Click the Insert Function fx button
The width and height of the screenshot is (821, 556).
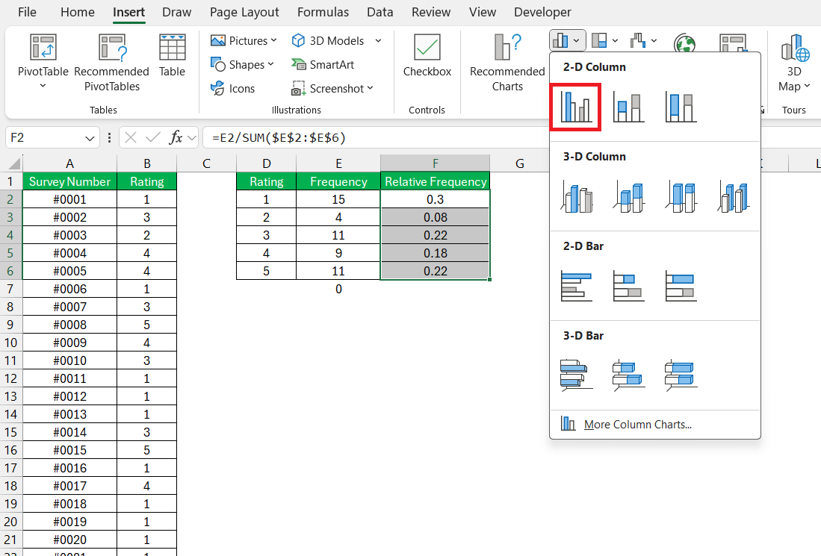(x=176, y=137)
